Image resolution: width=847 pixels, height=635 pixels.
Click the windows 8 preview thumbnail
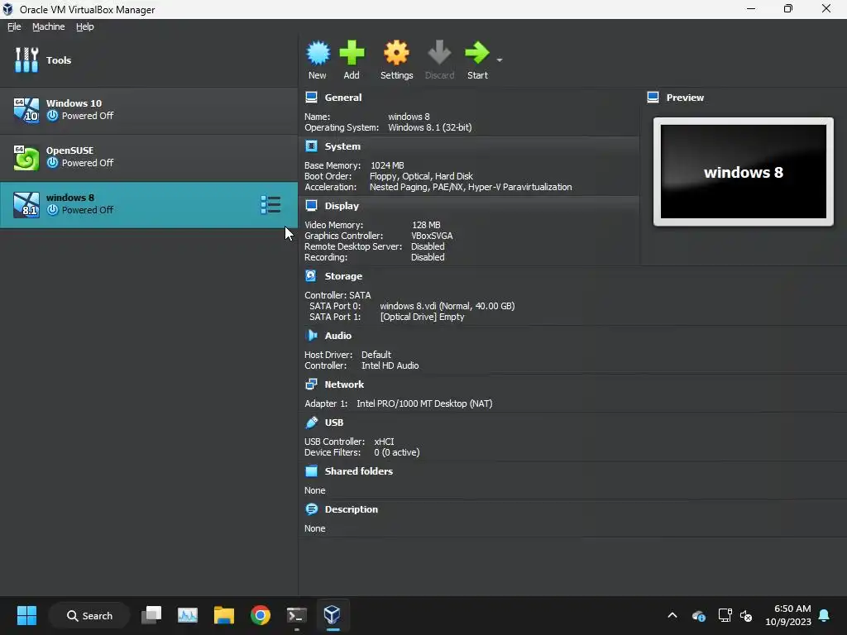(744, 172)
